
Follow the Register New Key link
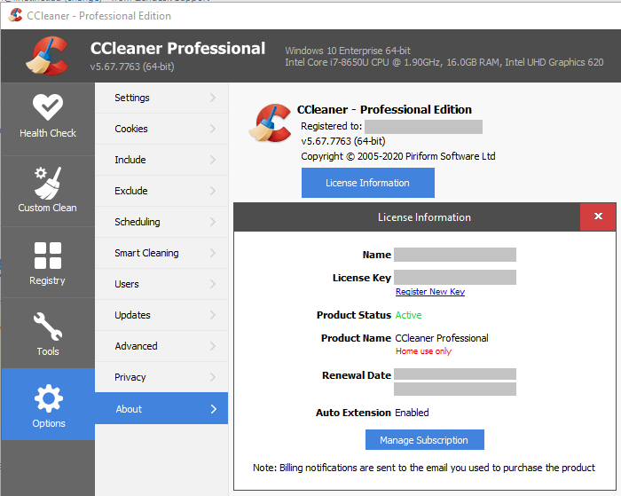429,292
